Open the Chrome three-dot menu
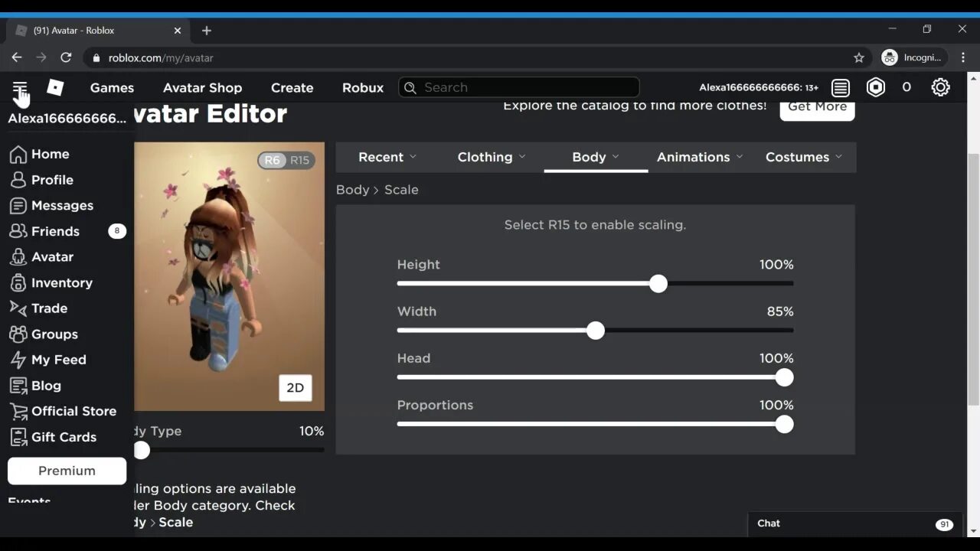The image size is (980, 551). click(x=963, y=57)
